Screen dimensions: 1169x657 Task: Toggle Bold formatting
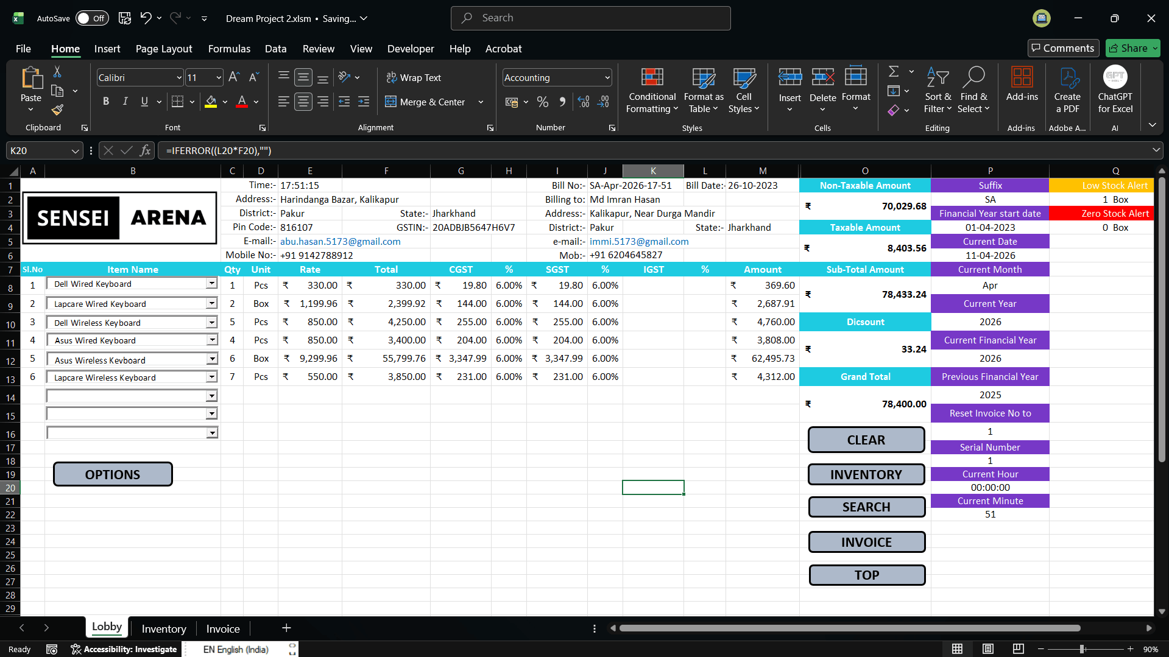click(106, 102)
